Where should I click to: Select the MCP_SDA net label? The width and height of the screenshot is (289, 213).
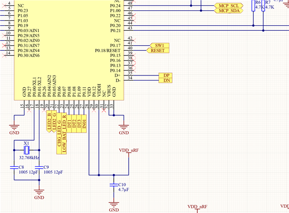point(228,10)
